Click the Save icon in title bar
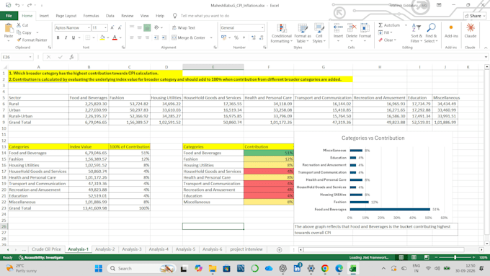Screen dimensions: 490x276 click(9, 5)
